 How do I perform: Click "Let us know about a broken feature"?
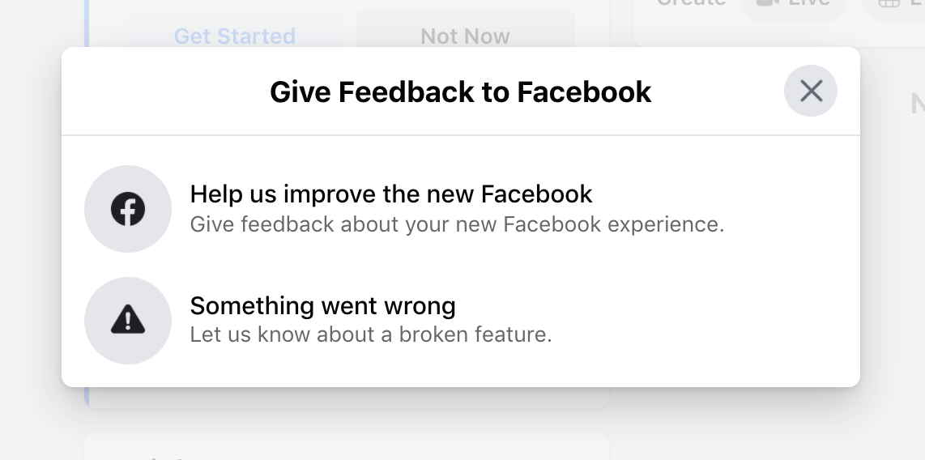click(371, 334)
